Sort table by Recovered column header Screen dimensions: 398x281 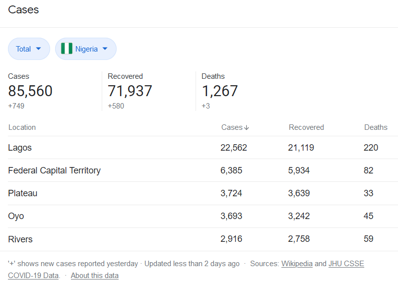point(306,127)
